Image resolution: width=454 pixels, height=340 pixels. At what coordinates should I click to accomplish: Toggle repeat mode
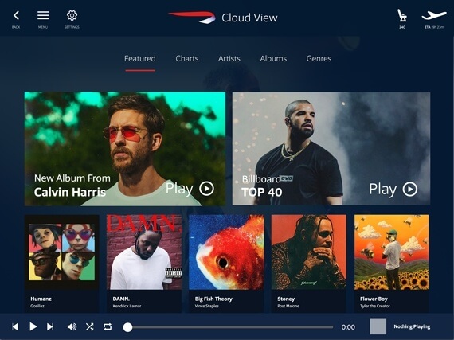pyautogui.click(x=108, y=327)
